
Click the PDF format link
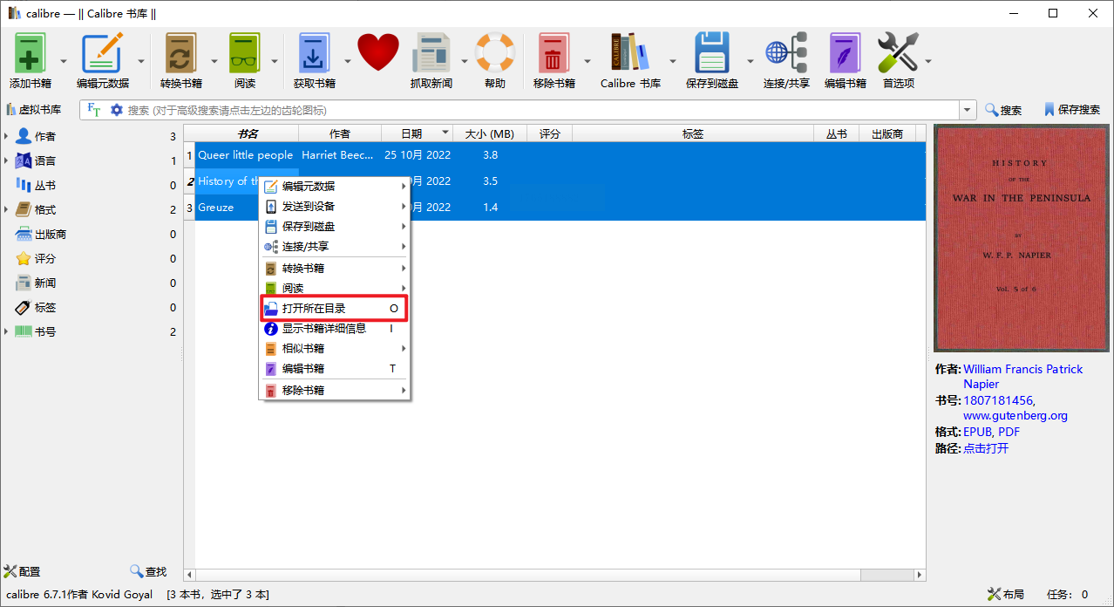[x=1009, y=432]
